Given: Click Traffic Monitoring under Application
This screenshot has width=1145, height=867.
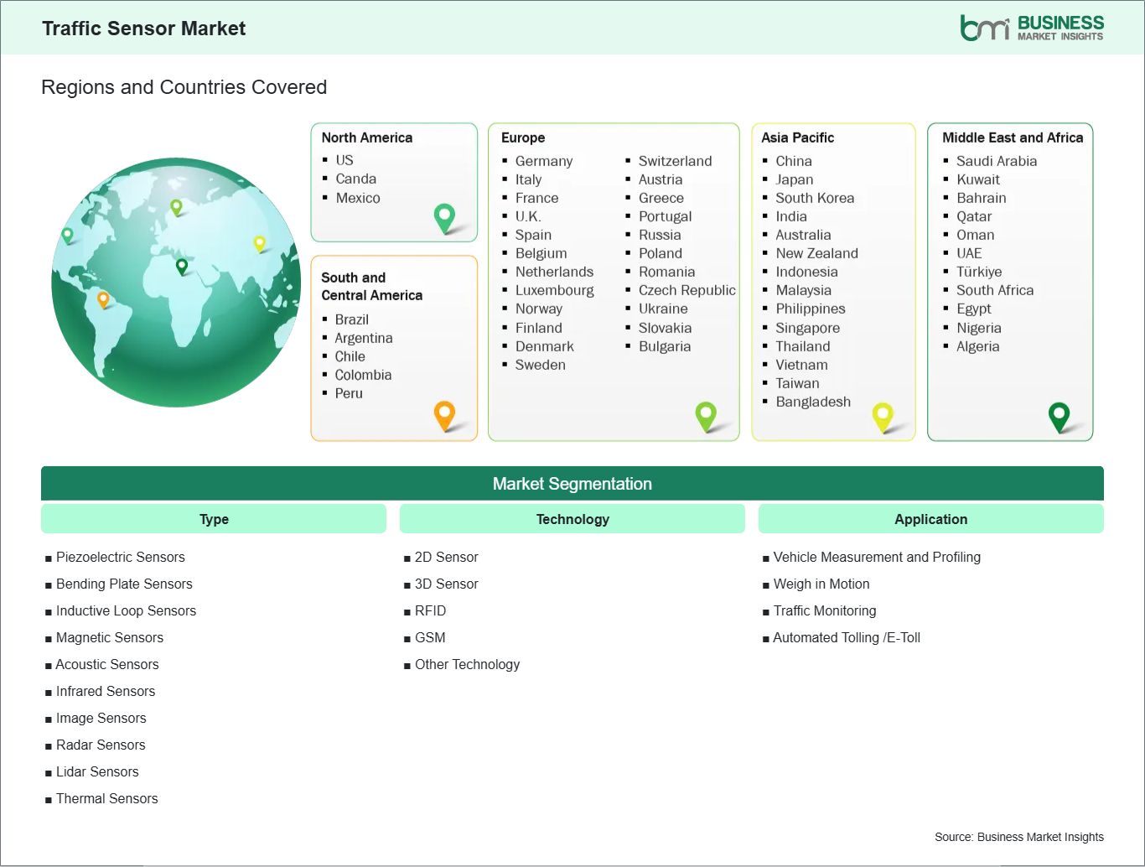Looking at the screenshot, I should click(825, 610).
